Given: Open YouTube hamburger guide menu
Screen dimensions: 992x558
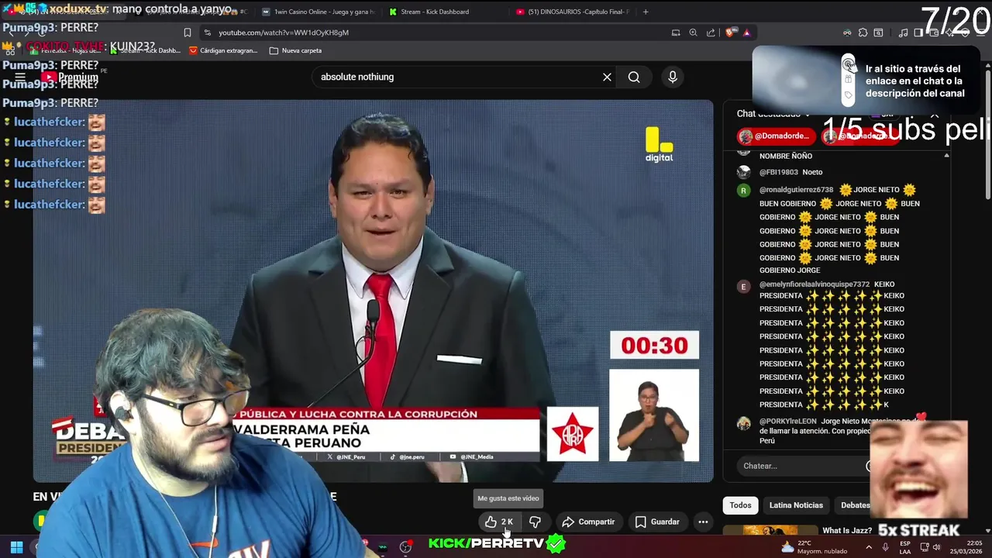Looking at the screenshot, I should (20, 77).
